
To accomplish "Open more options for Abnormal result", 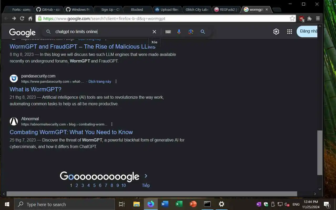I will pos(112,124).
